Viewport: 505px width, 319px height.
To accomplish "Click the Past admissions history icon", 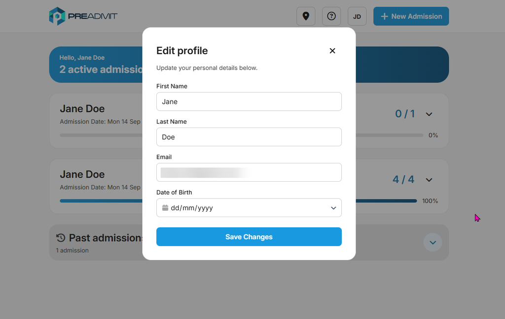I will (x=61, y=238).
